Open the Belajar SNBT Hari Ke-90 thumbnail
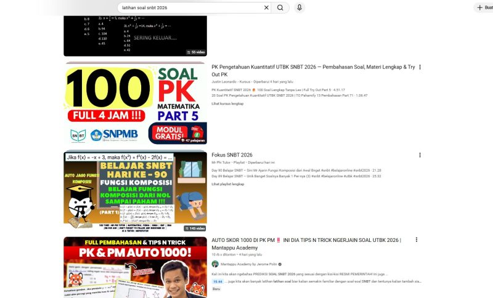493x298 pixels. (x=135, y=192)
